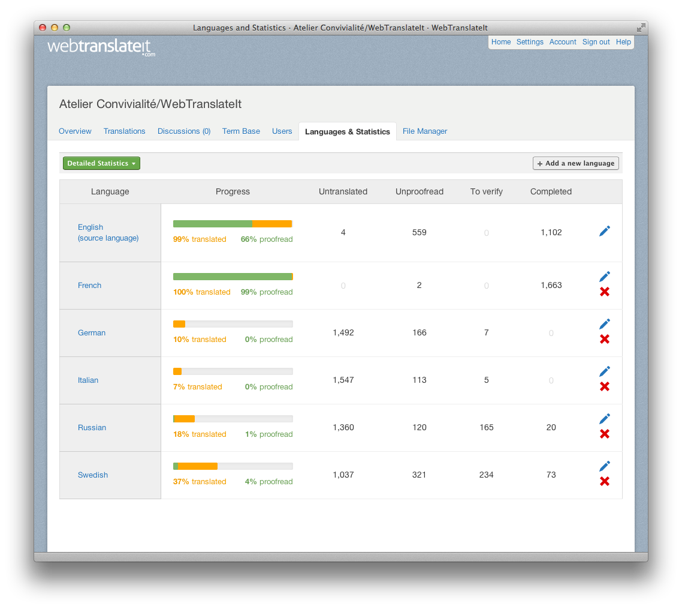Click the webtranslateit.com logo
682x609 pixels.
click(101, 47)
